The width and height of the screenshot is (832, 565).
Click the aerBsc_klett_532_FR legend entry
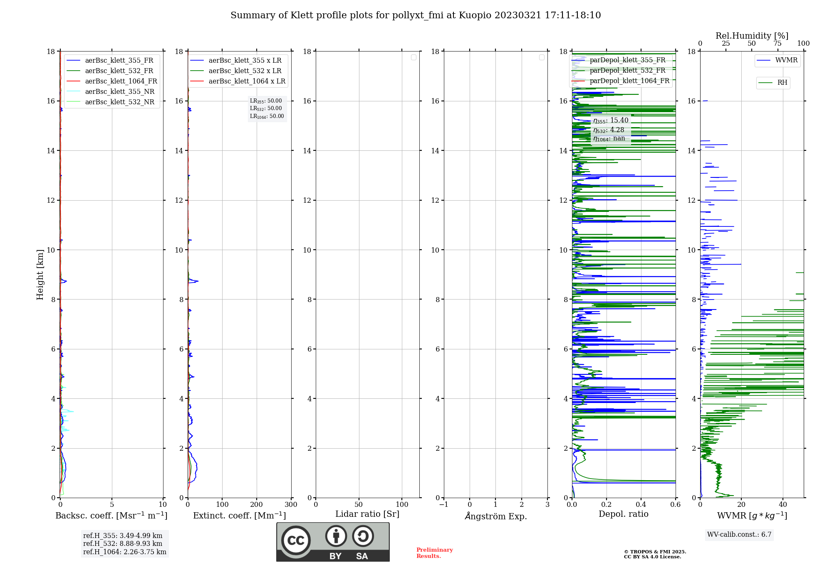[x=110, y=71]
